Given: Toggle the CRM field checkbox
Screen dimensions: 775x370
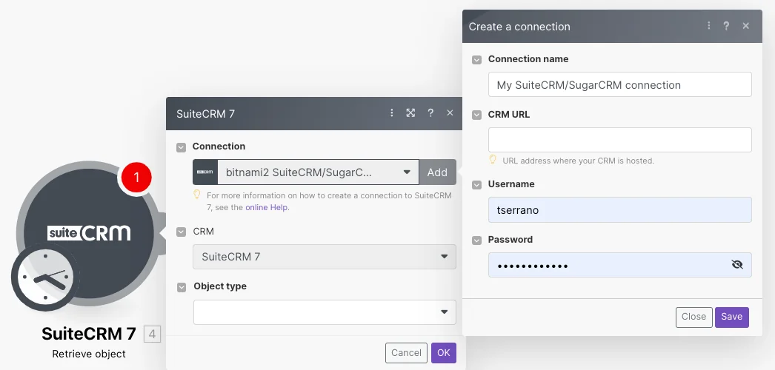Looking at the screenshot, I should pos(182,232).
